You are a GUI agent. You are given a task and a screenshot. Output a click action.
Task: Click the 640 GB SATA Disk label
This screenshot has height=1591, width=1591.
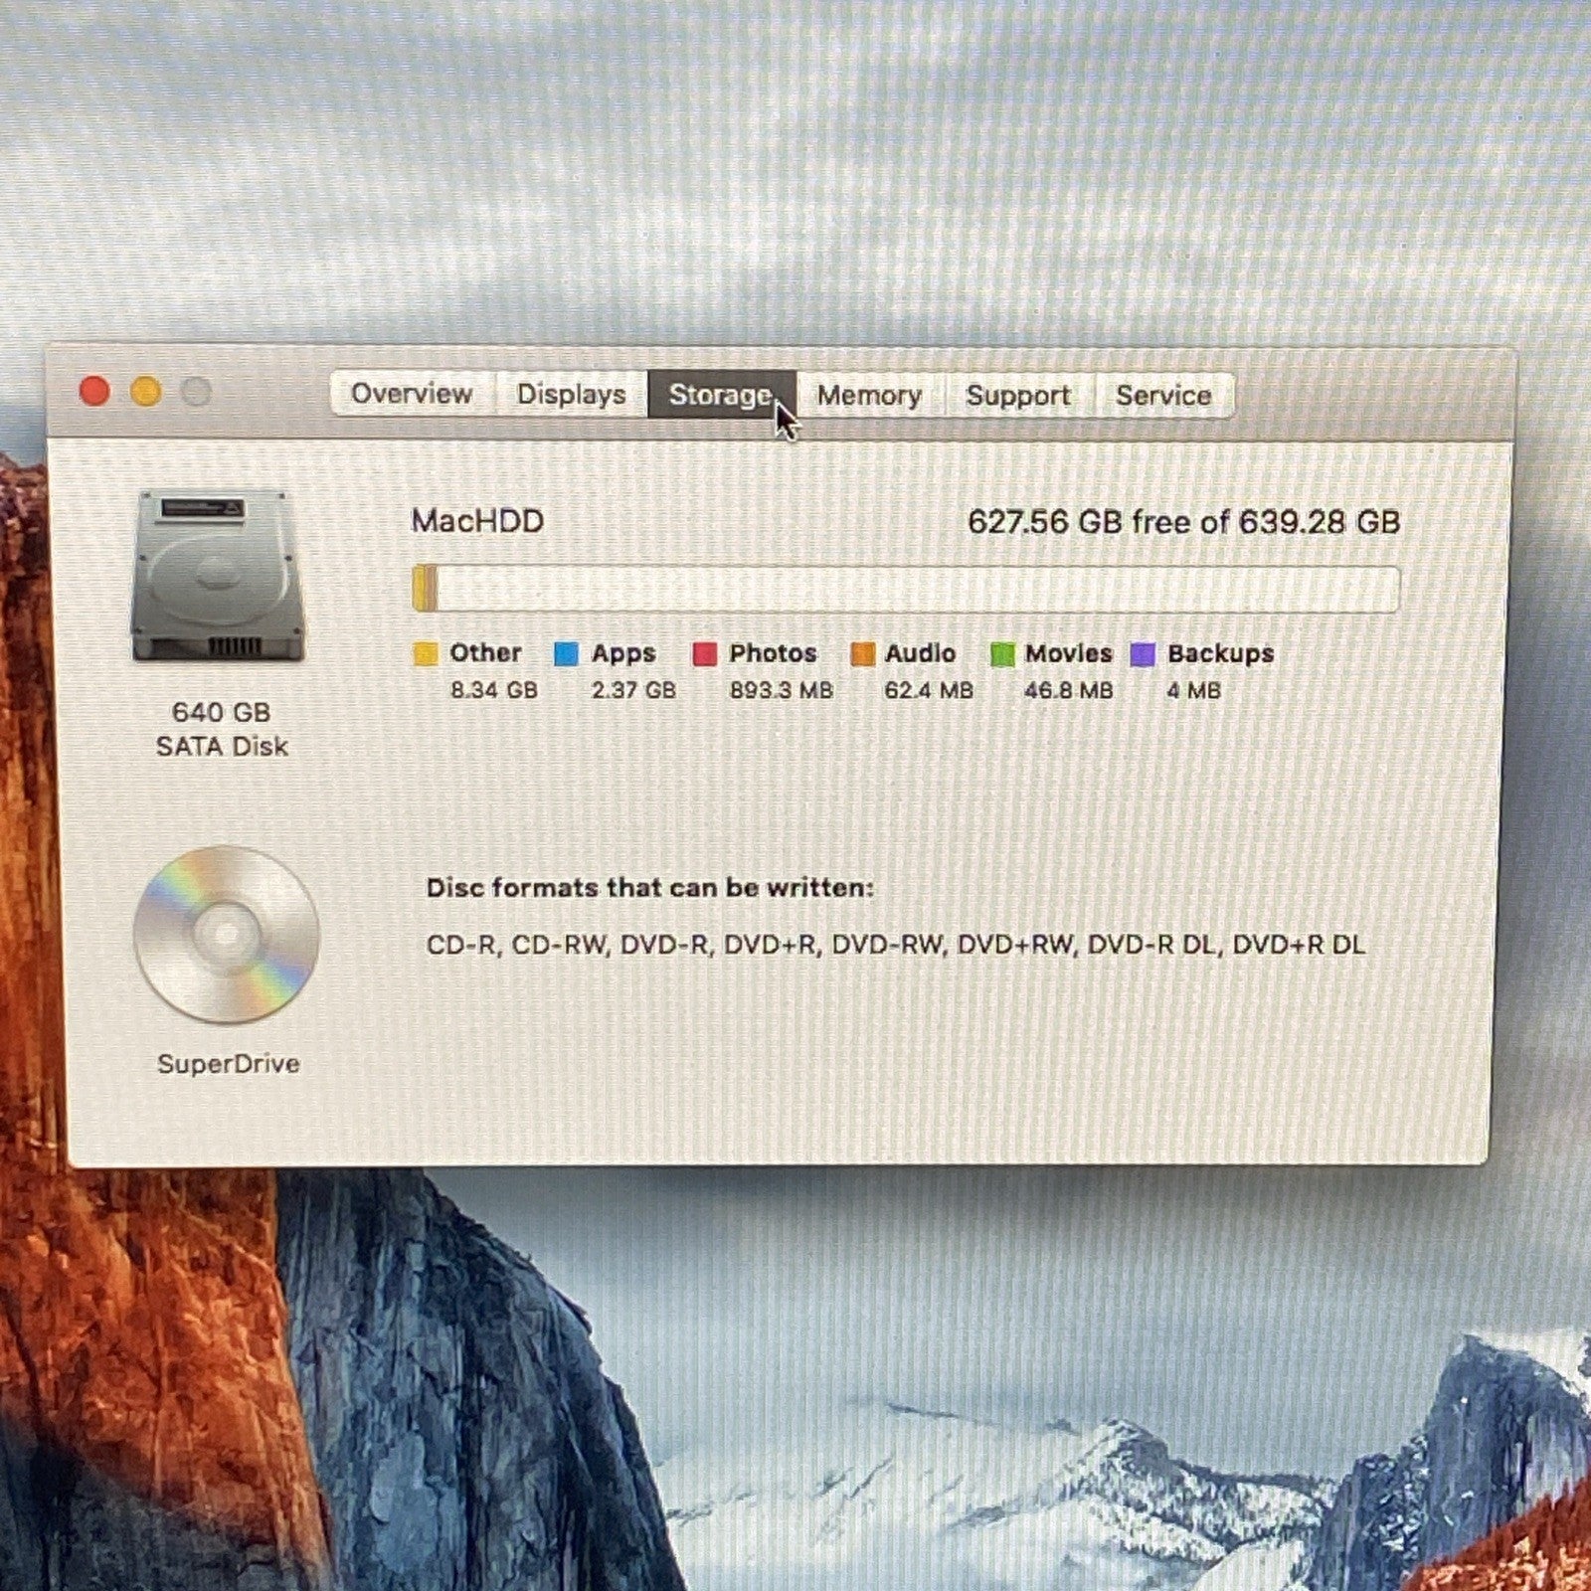click(x=222, y=729)
